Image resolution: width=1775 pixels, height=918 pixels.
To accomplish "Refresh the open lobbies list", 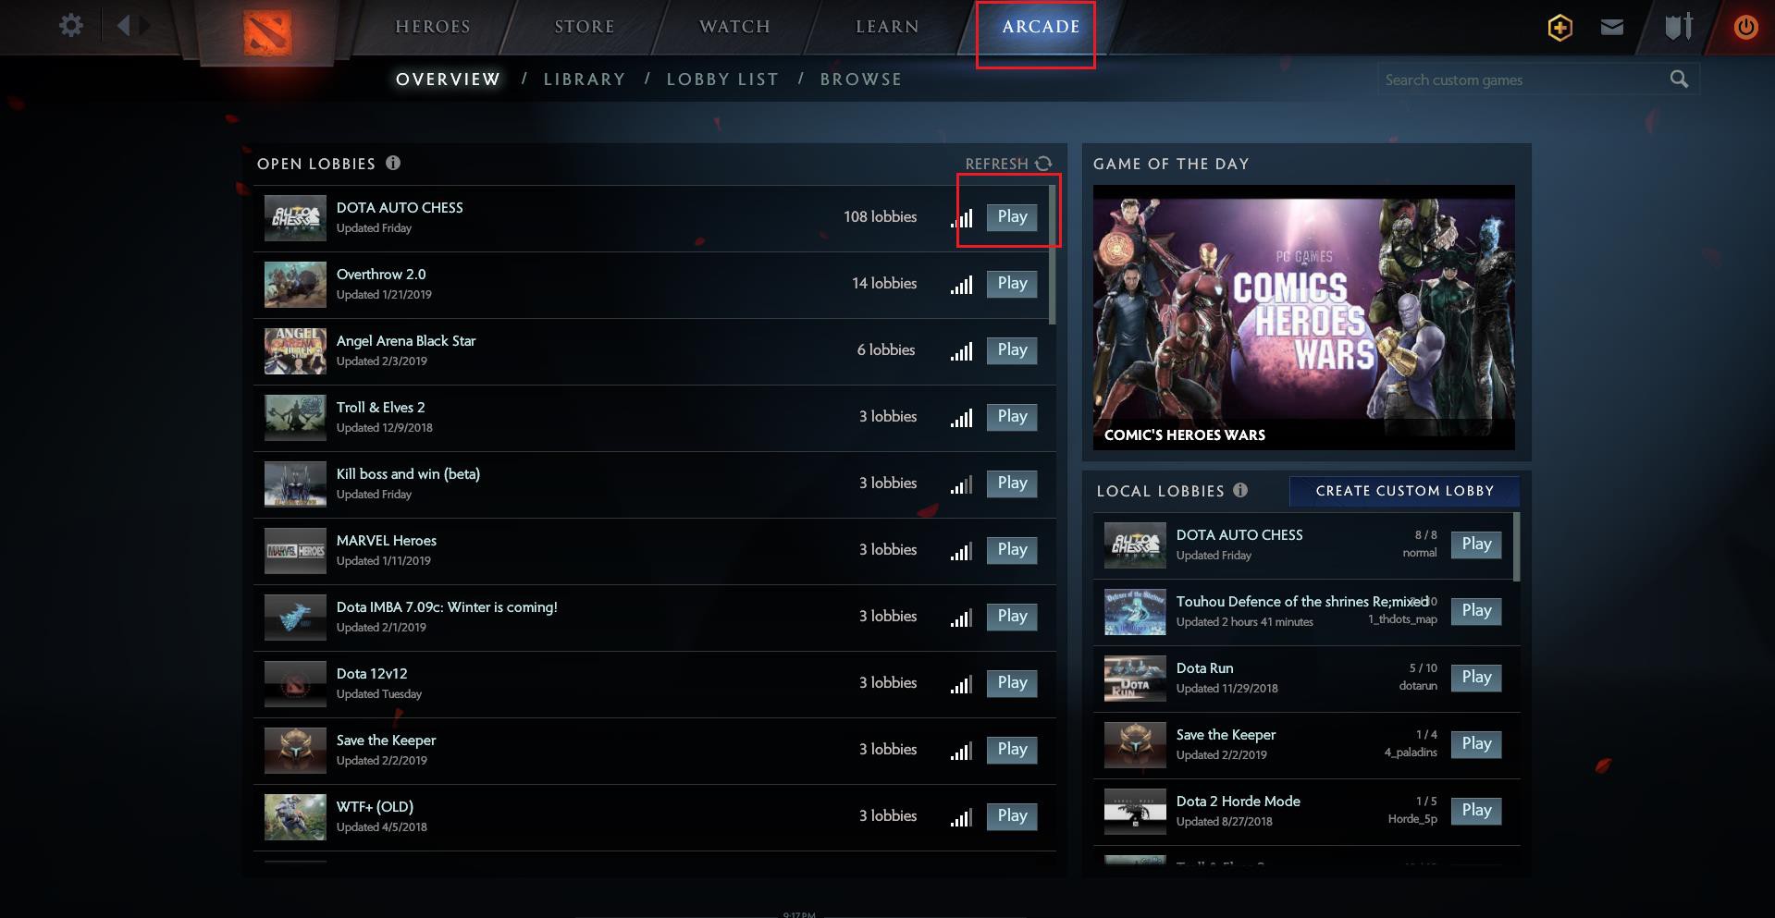I will click(x=1008, y=164).
